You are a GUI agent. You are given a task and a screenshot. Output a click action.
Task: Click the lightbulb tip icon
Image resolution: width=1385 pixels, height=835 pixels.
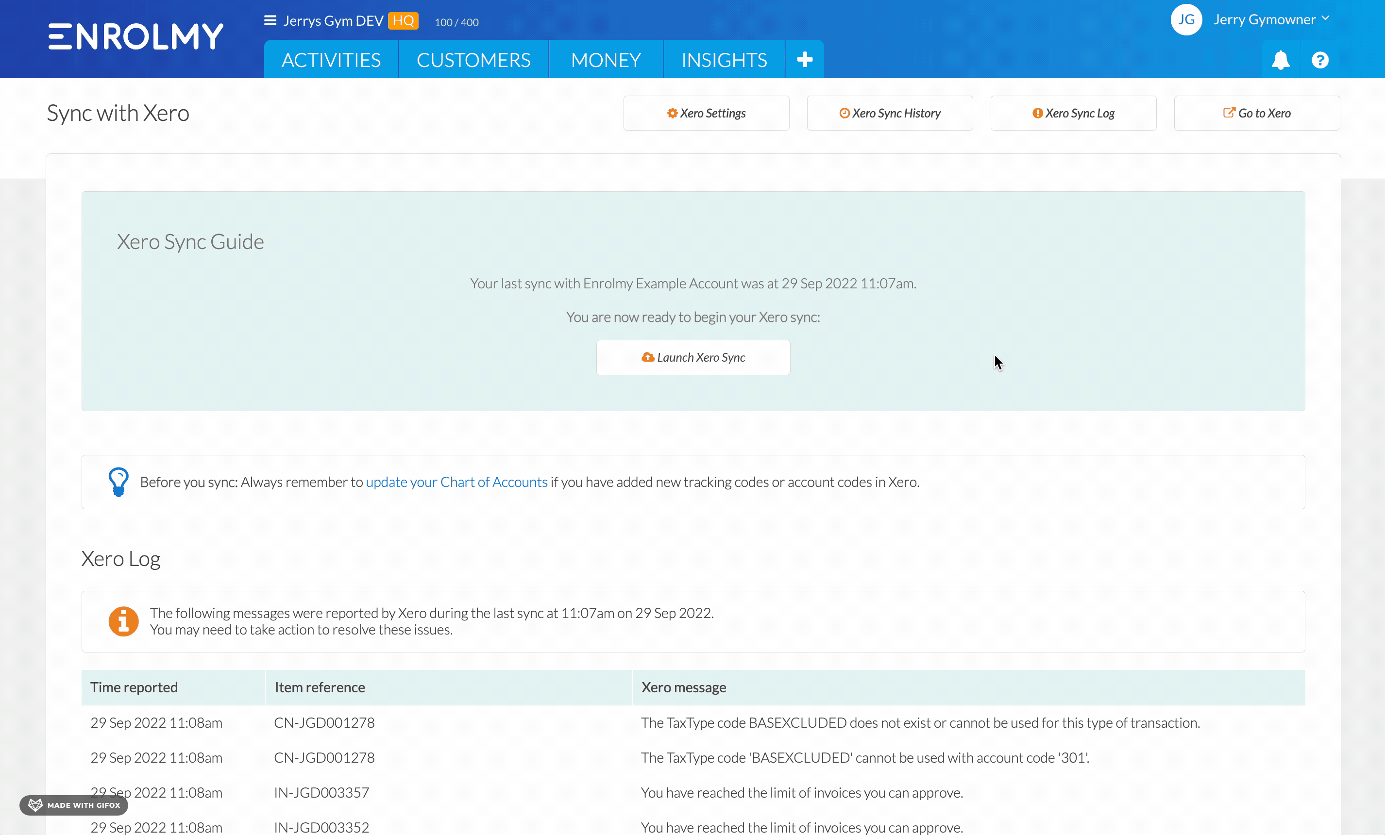click(118, 482)
